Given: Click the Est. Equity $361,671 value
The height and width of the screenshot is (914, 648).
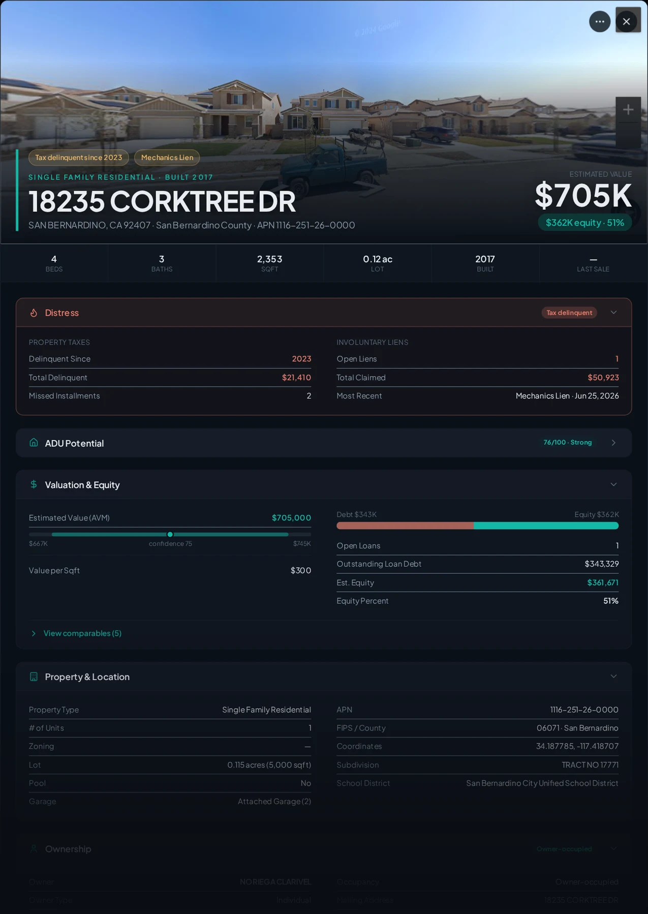Looking at the screenshot, I should click(x=603, y=583).
